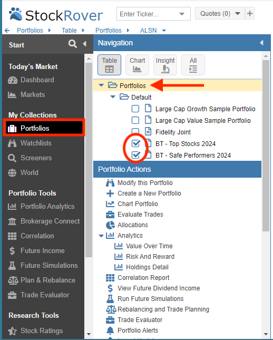Viewport: 273px width, 340px height.
Task: Click the Portfolio Alerts bell icon
Action: pos(110,330)
